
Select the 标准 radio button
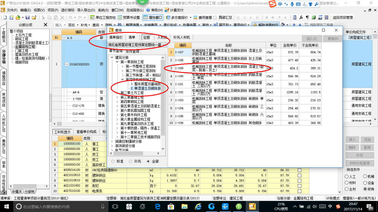[x=113, y=161]
